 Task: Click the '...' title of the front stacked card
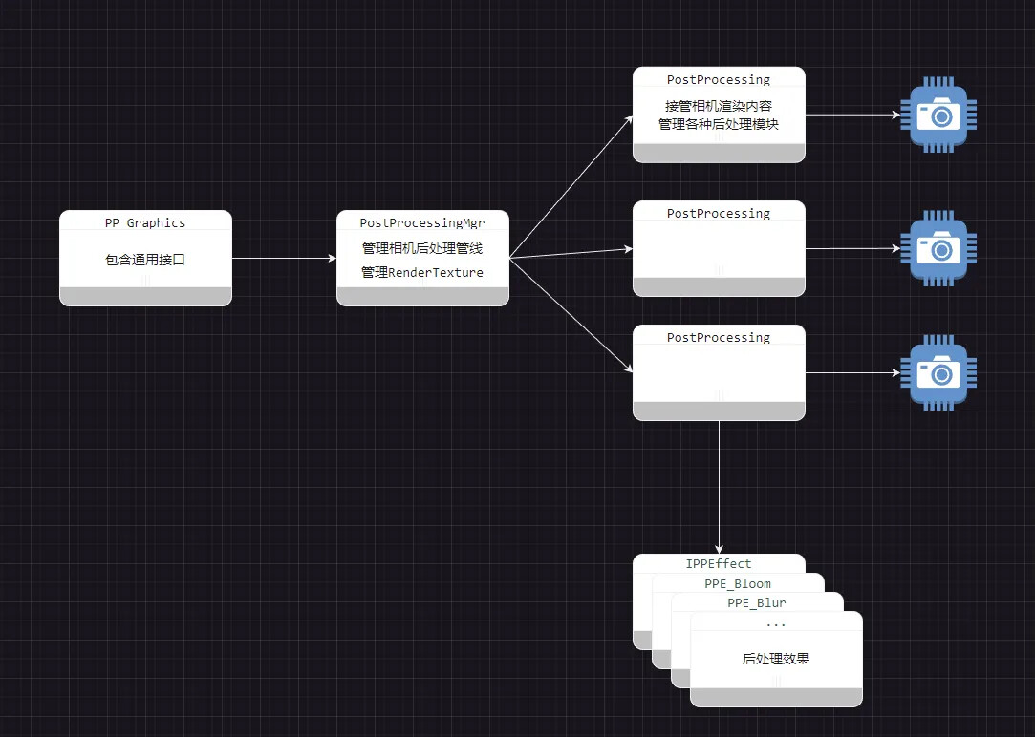(x=776, y=623)
